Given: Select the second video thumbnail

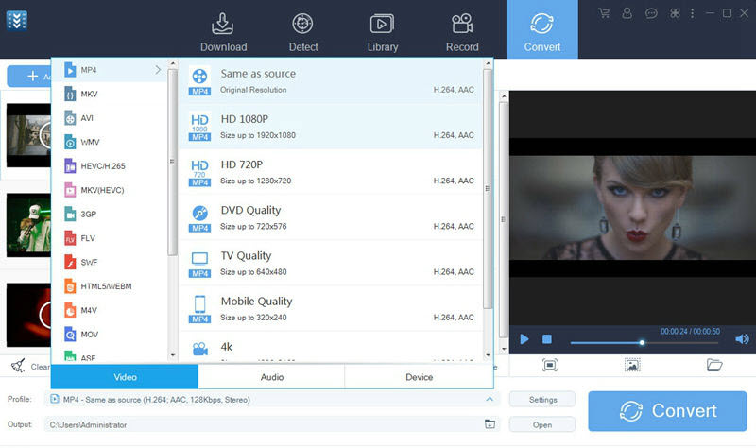Looking at the screenshot, I should 28,225.
